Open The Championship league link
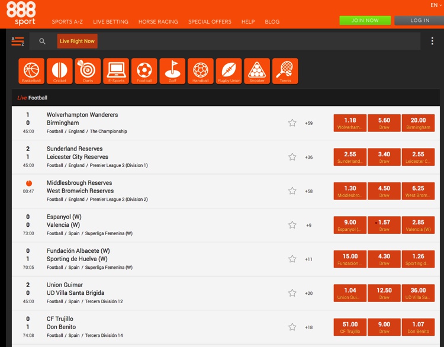Viewport: 444px width, 347px height. click(108, 131)
